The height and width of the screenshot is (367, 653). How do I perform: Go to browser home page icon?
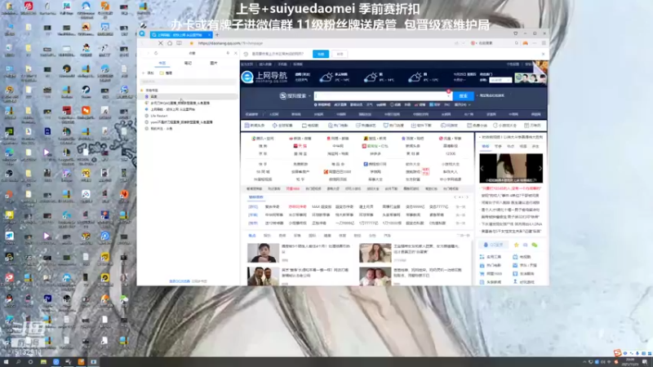(170, 43)
